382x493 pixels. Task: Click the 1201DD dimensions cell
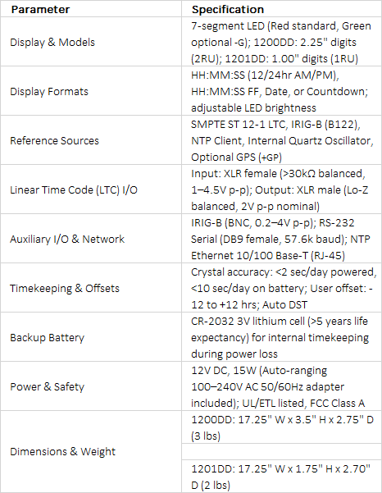[x=281, y=477]
